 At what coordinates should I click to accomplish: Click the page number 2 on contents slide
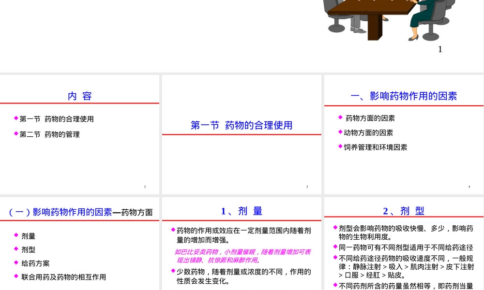click(145, 187)
